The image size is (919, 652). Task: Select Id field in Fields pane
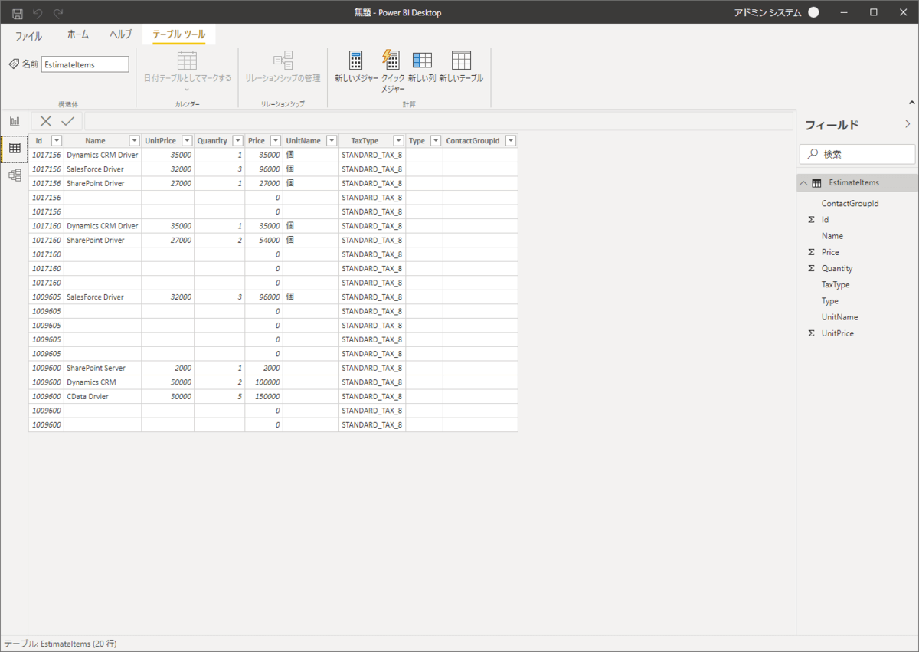[825, 220]
